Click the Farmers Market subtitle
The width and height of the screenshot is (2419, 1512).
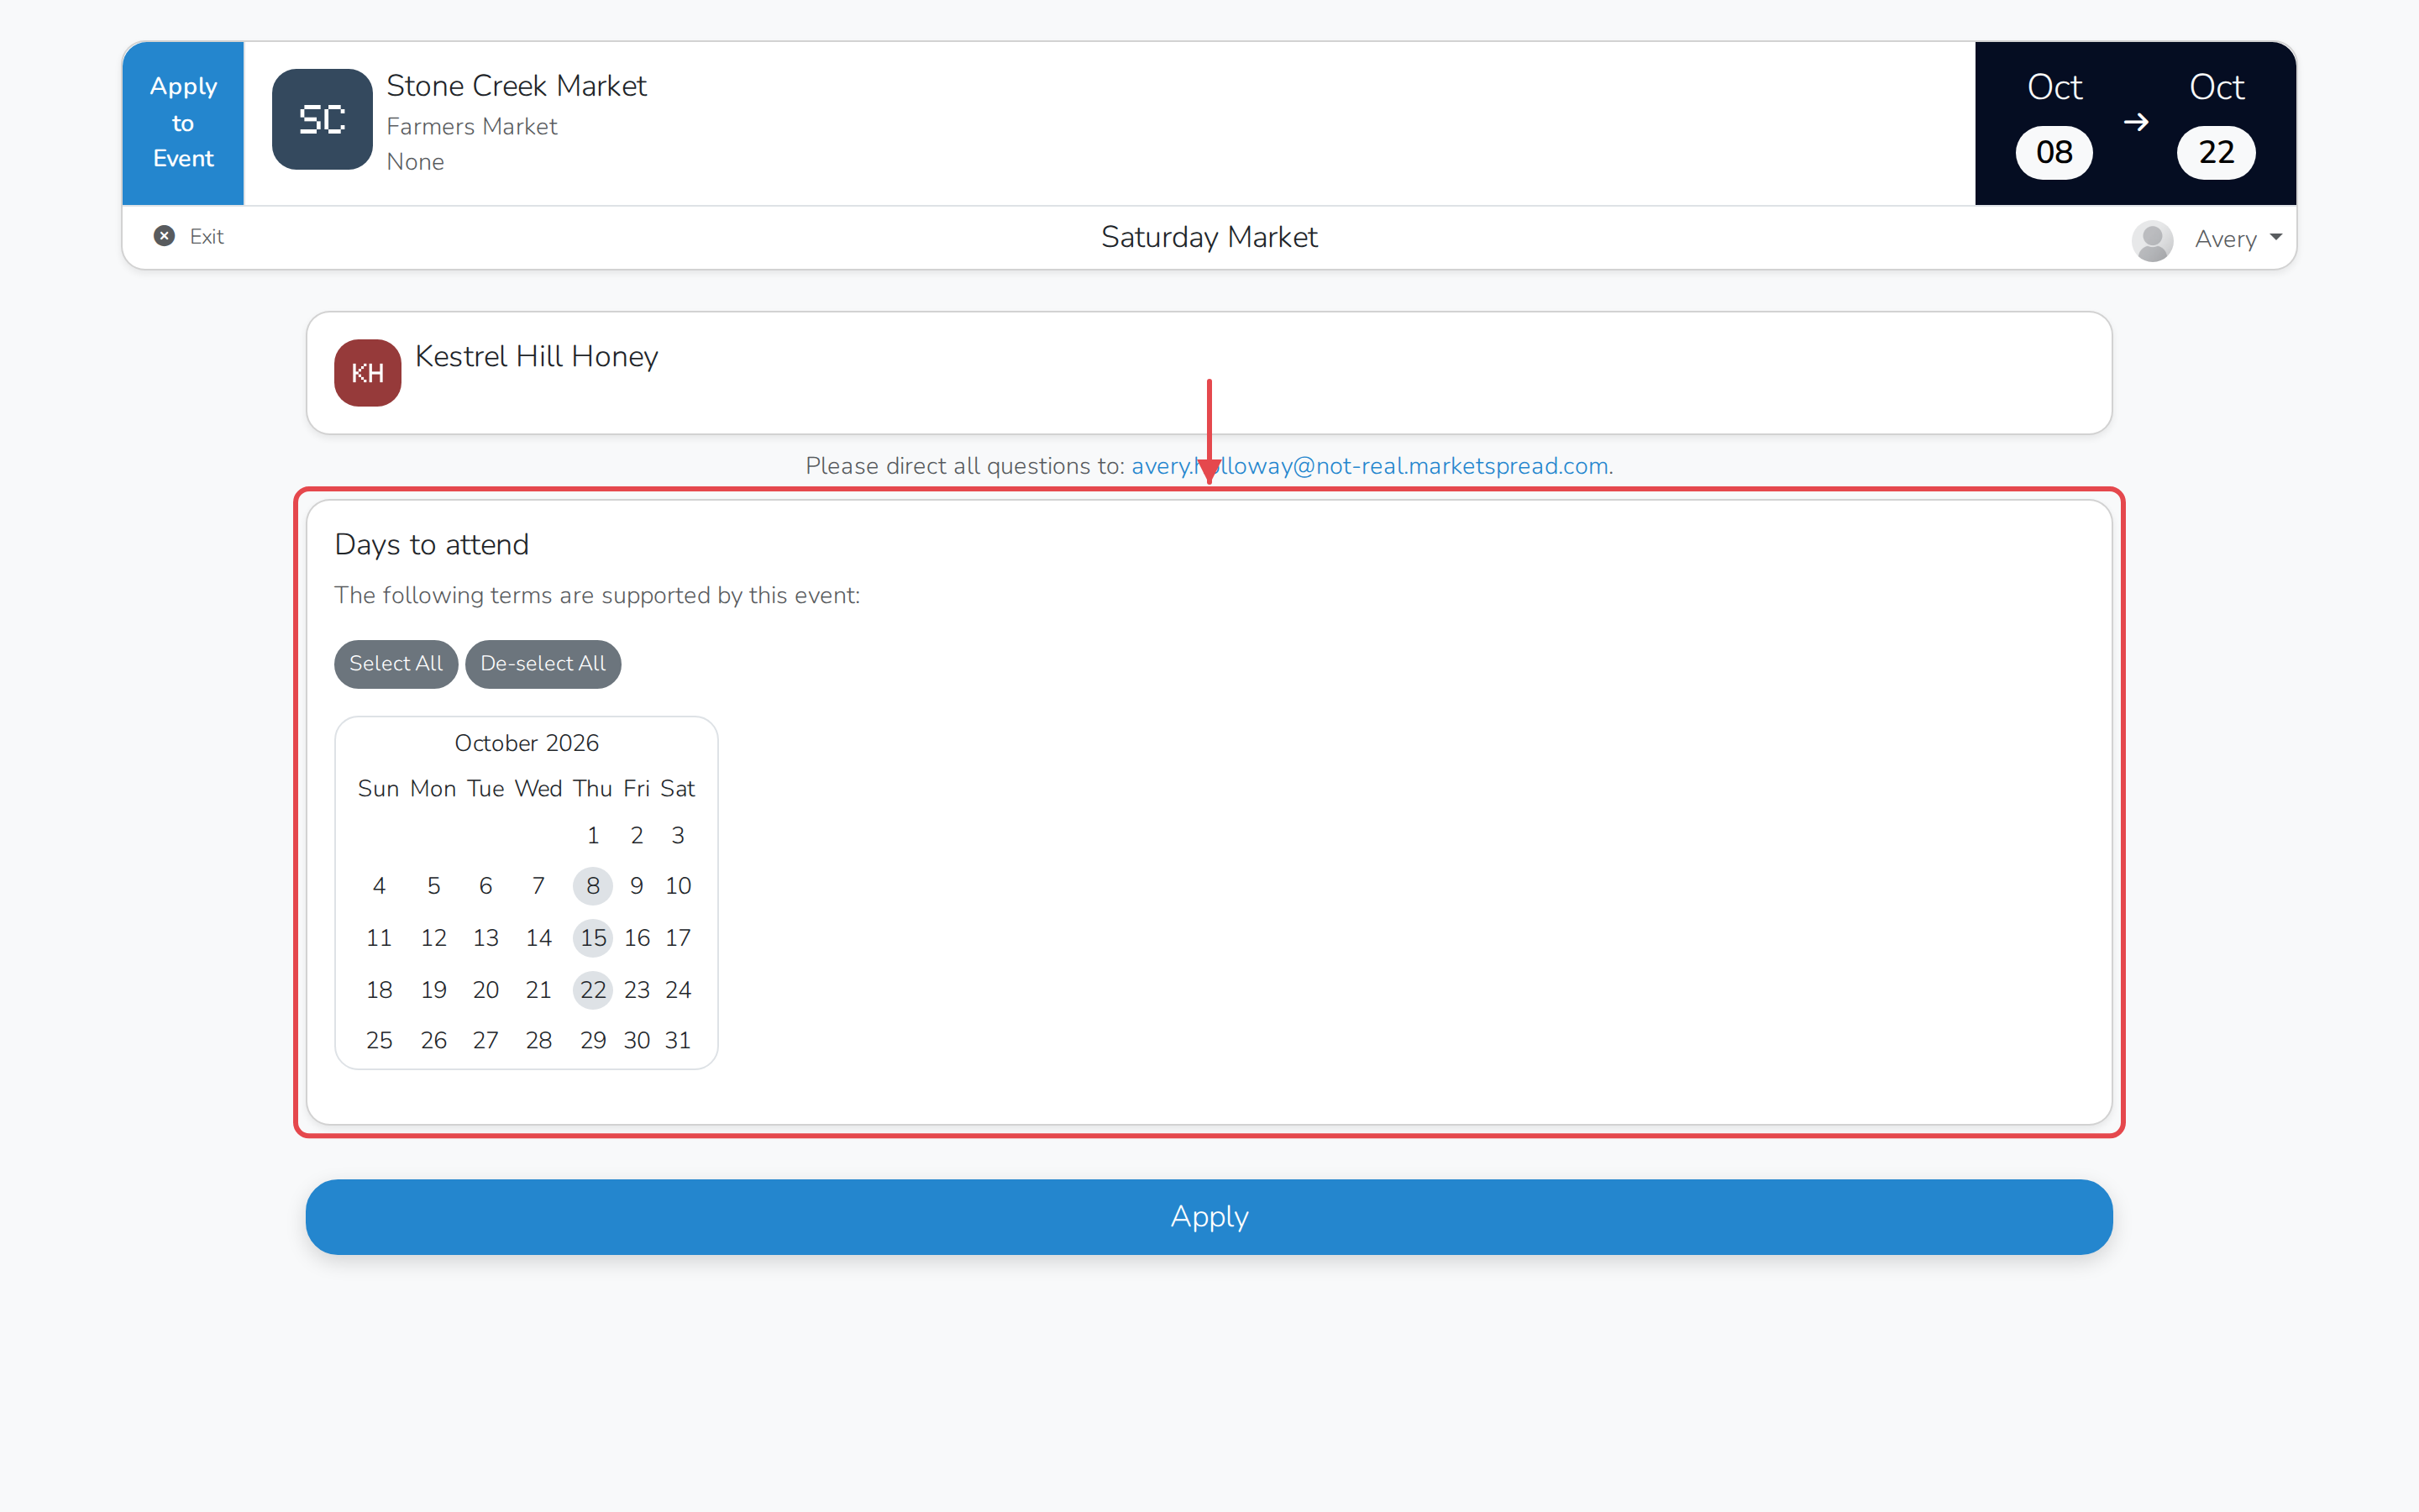(472, 127)
